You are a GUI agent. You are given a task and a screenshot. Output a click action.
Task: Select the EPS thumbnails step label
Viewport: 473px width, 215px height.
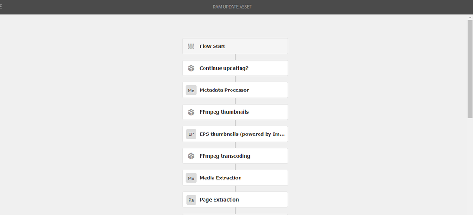point(242,134)
